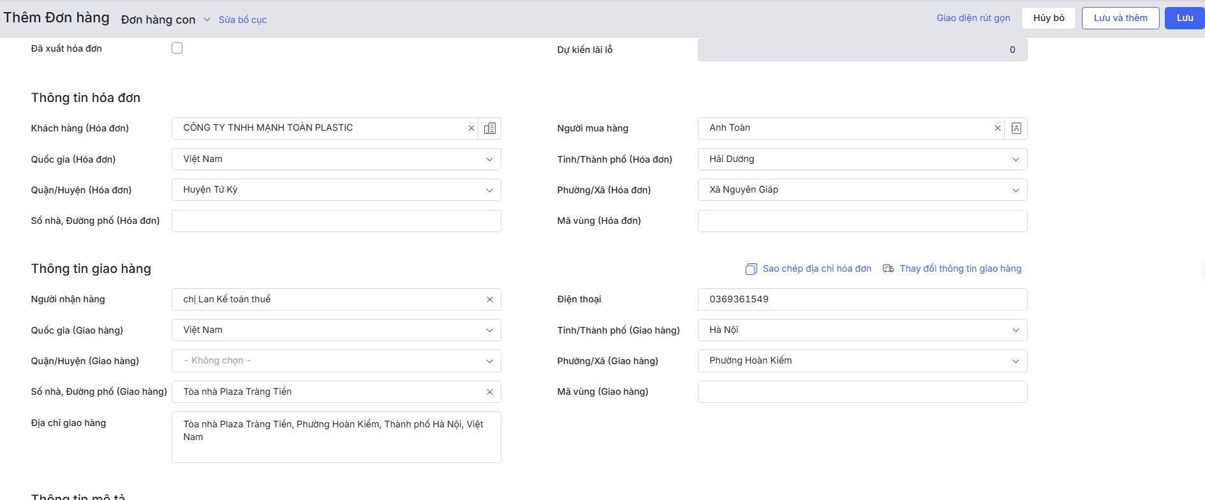The image size is (1205, 500).
Task: Click the truck icon for delivery info change
Action: [x=888, y=268]
